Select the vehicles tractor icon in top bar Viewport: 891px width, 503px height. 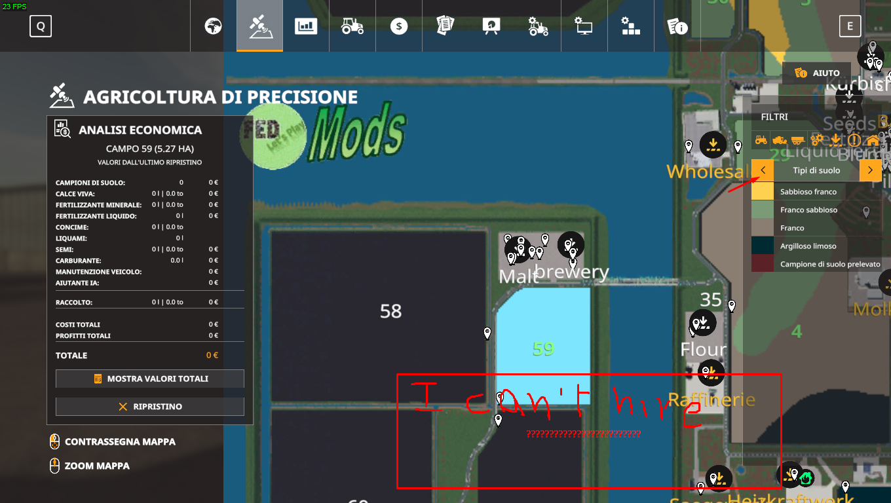click(x=352, y=26)
